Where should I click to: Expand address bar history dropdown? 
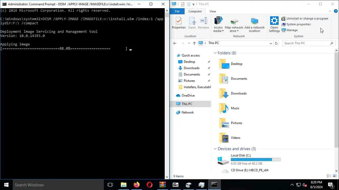coord(271,43)
